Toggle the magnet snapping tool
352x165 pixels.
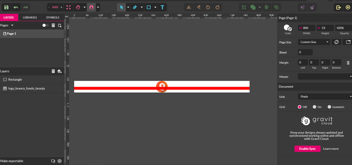(91, 7)
